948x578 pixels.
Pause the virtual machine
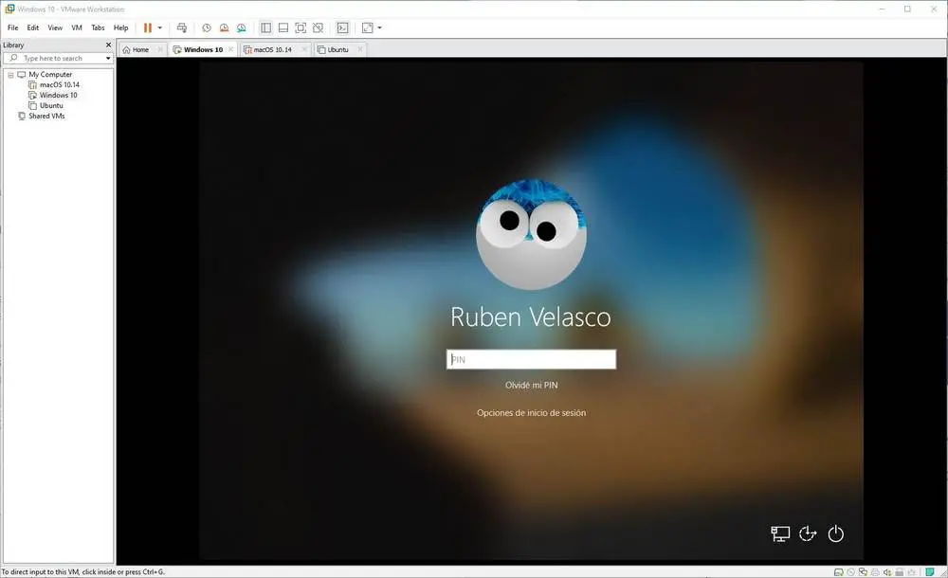(x=148, y=27)
